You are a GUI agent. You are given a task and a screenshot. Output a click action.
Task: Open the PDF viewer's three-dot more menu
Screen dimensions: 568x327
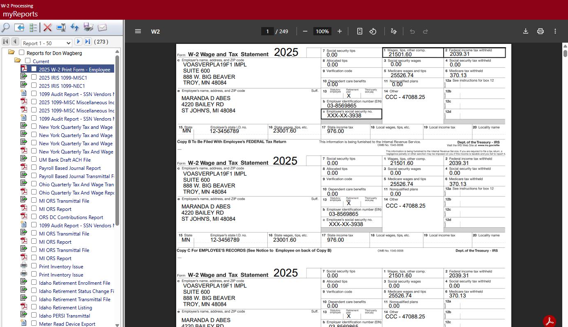point(555,32)
